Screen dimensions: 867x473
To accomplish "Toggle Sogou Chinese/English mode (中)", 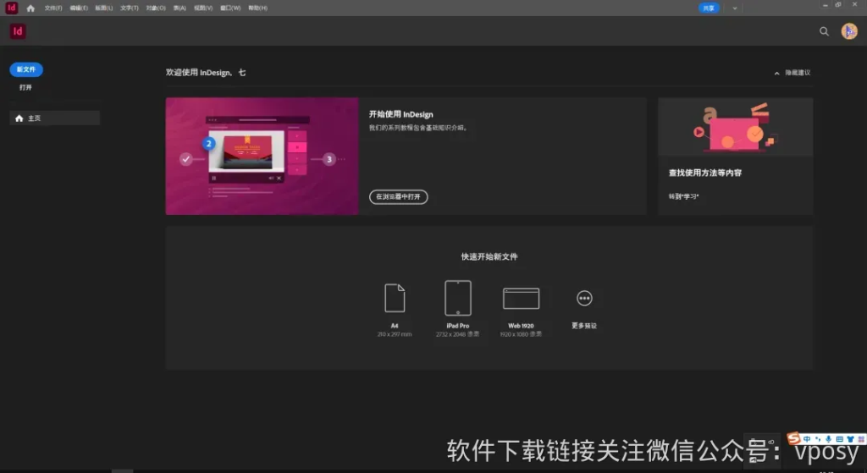I will (x=807, y=439).
